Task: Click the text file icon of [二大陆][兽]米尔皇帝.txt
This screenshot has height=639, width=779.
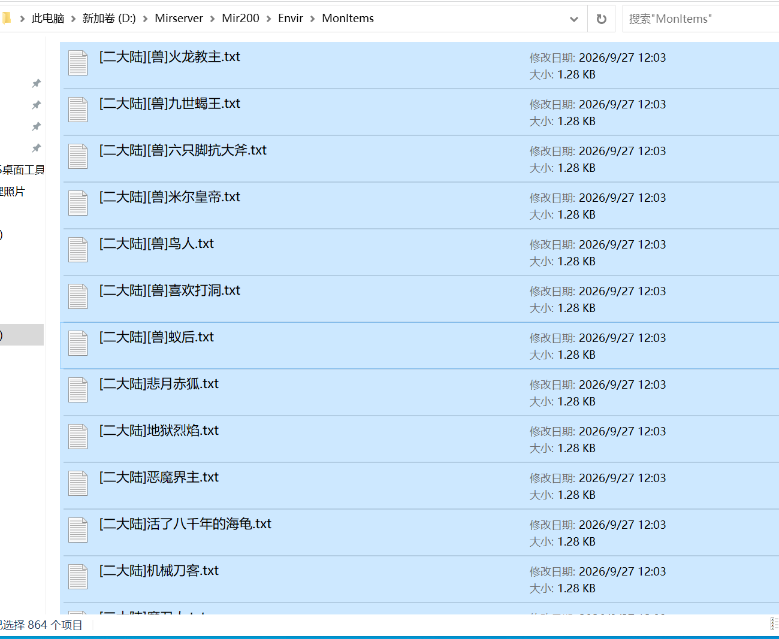Action: 78,203
